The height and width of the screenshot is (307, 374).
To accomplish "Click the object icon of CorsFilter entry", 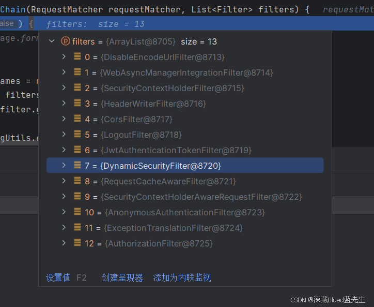I will (77, 119).
